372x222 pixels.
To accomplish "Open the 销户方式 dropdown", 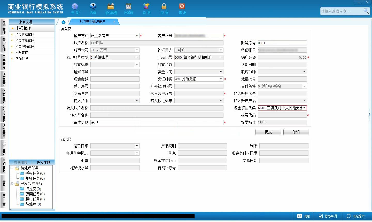I will tap(137, 36).
